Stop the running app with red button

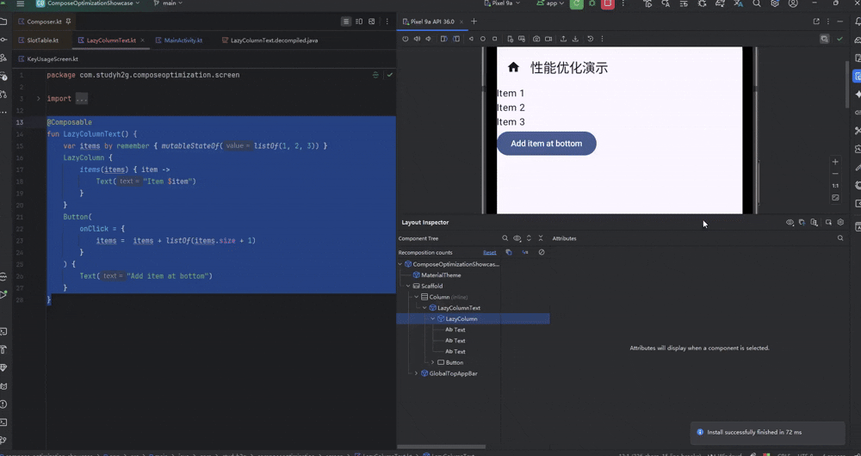pos(607,3)
